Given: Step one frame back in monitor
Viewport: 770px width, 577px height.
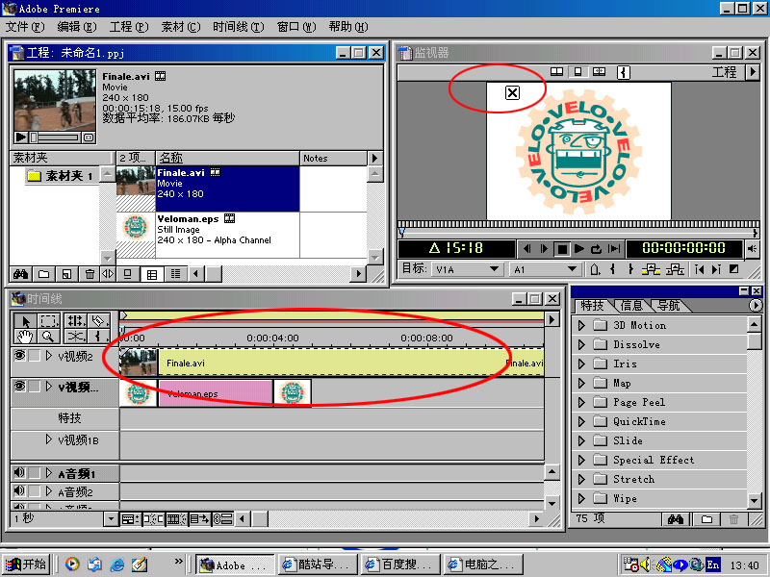Looking at the screenshot, I should pyautogui.click(x=526, y=249).
